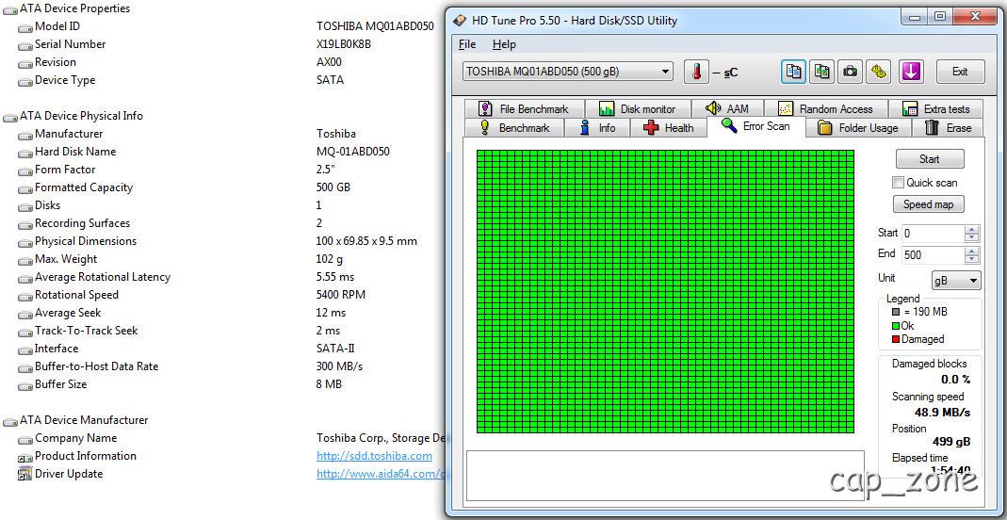Click the ATA Device Manufacturer group icon
This screenshot has width=1007, height=520.
10,421
